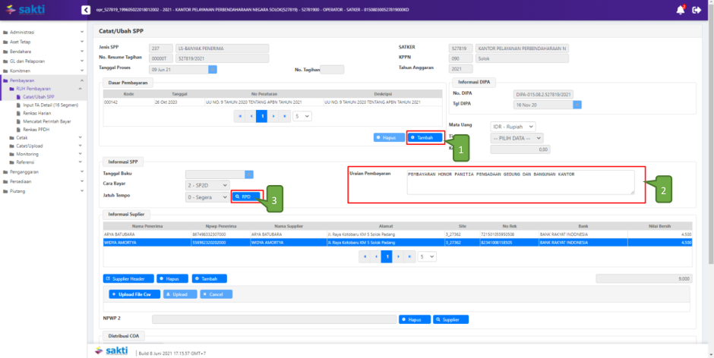Click the RPD search button
The width and height of the screenshot is (714, 358).
pyautogui.click(x=247, y=196)
